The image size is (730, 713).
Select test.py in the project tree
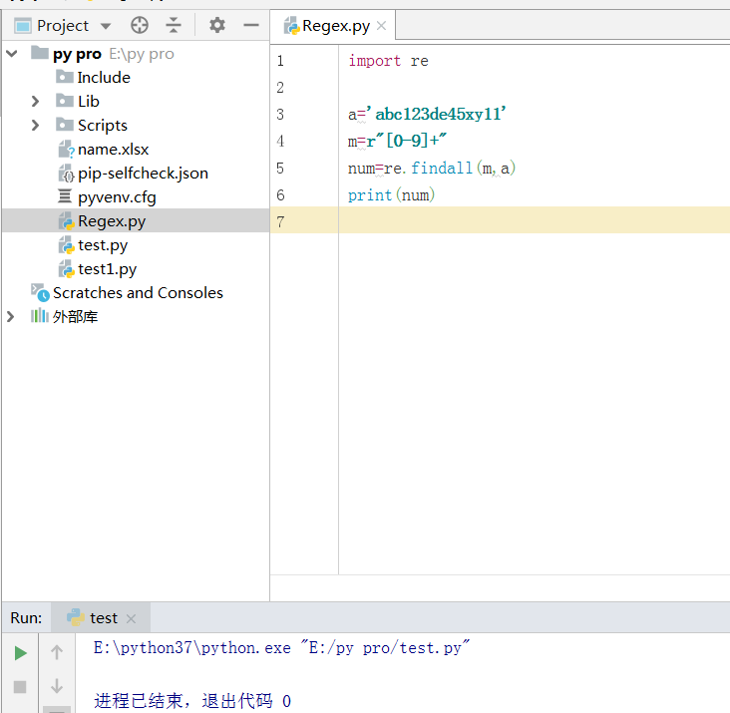[103, 245]
